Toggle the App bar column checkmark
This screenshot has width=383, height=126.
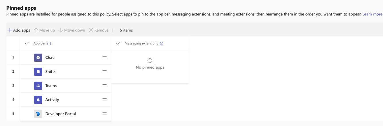[27, 43]
